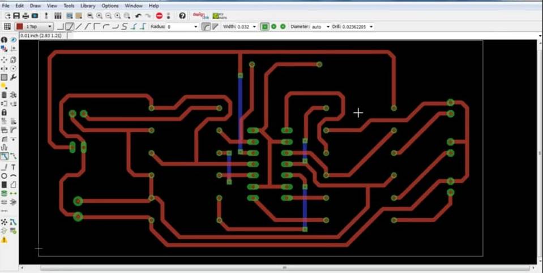Viewport: 543px width, 273px height.
Task: Select the Route tool icon
Action: tap(4, 156)
